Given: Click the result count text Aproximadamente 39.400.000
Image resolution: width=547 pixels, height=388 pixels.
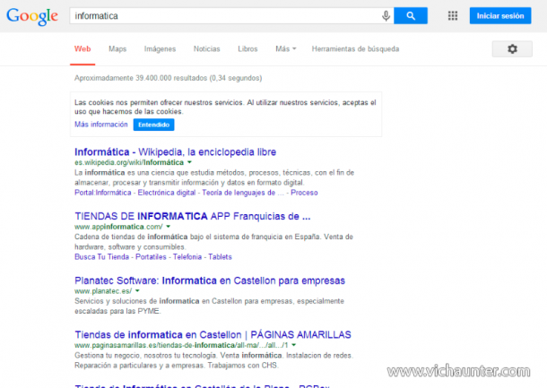Looking at the screenshot, I should click(168, 78).
